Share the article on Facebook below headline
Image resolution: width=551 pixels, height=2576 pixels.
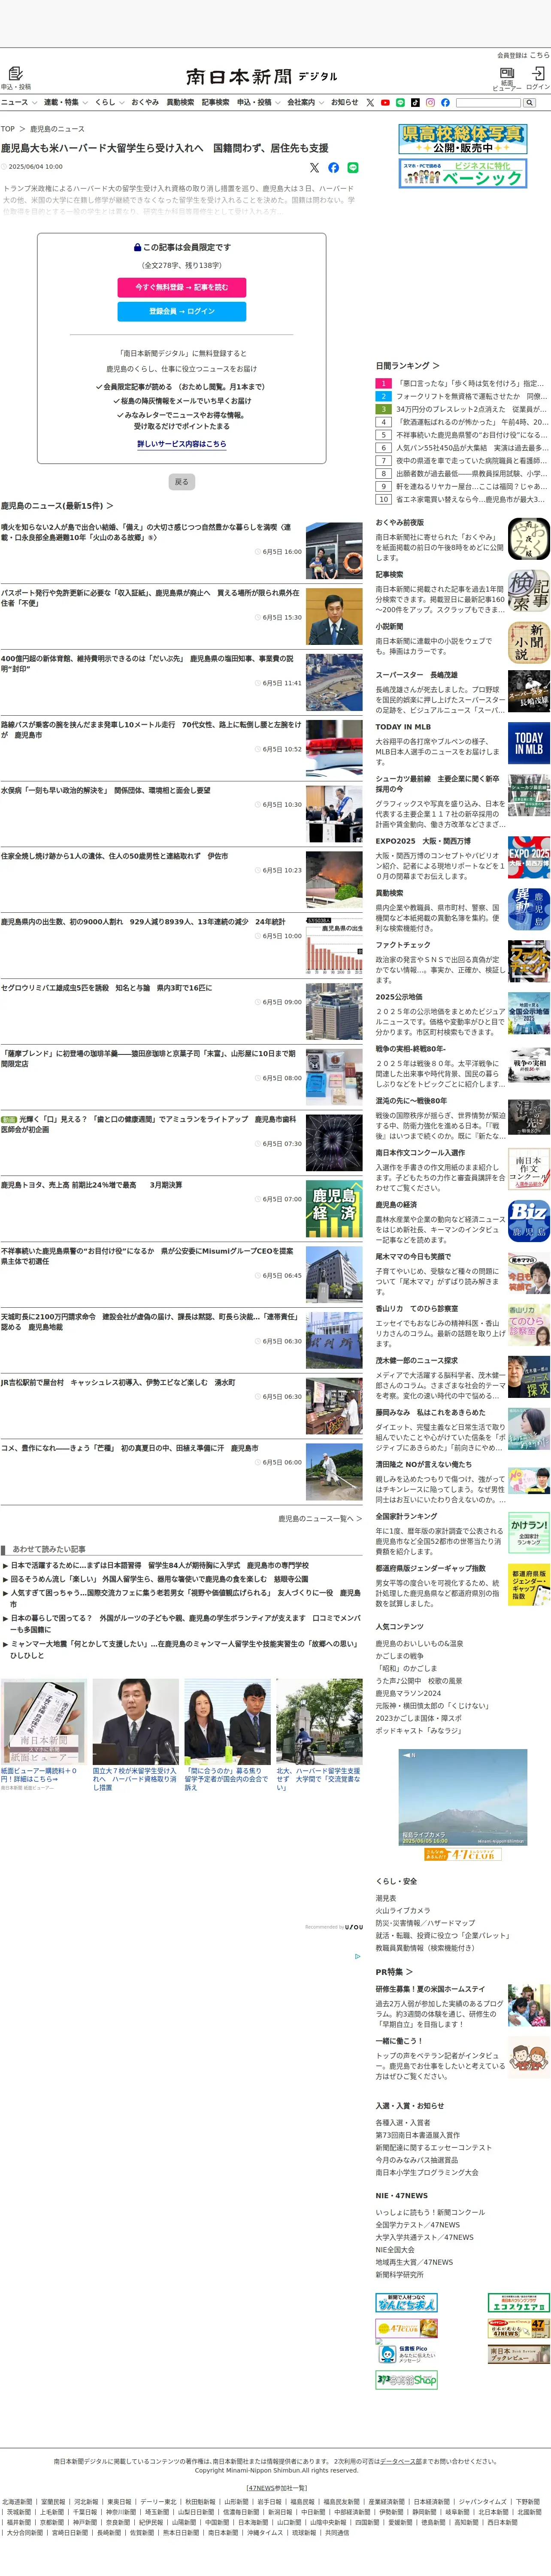(333, 168)
